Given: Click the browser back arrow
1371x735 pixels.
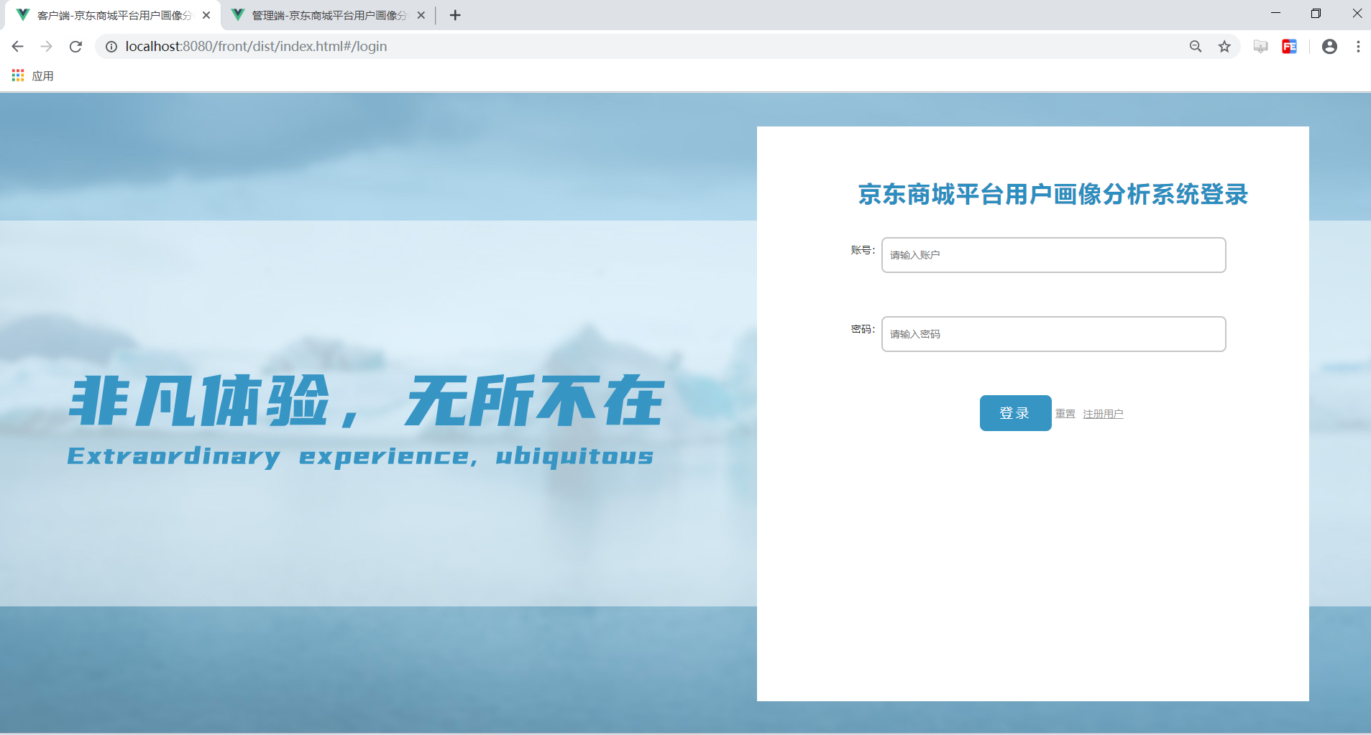Looking at the screenshot, I should click(18, 47).
